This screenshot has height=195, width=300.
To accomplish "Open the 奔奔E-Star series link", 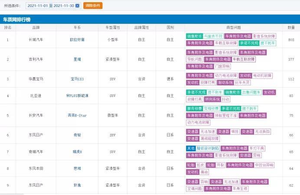I will tap(77, 115).
